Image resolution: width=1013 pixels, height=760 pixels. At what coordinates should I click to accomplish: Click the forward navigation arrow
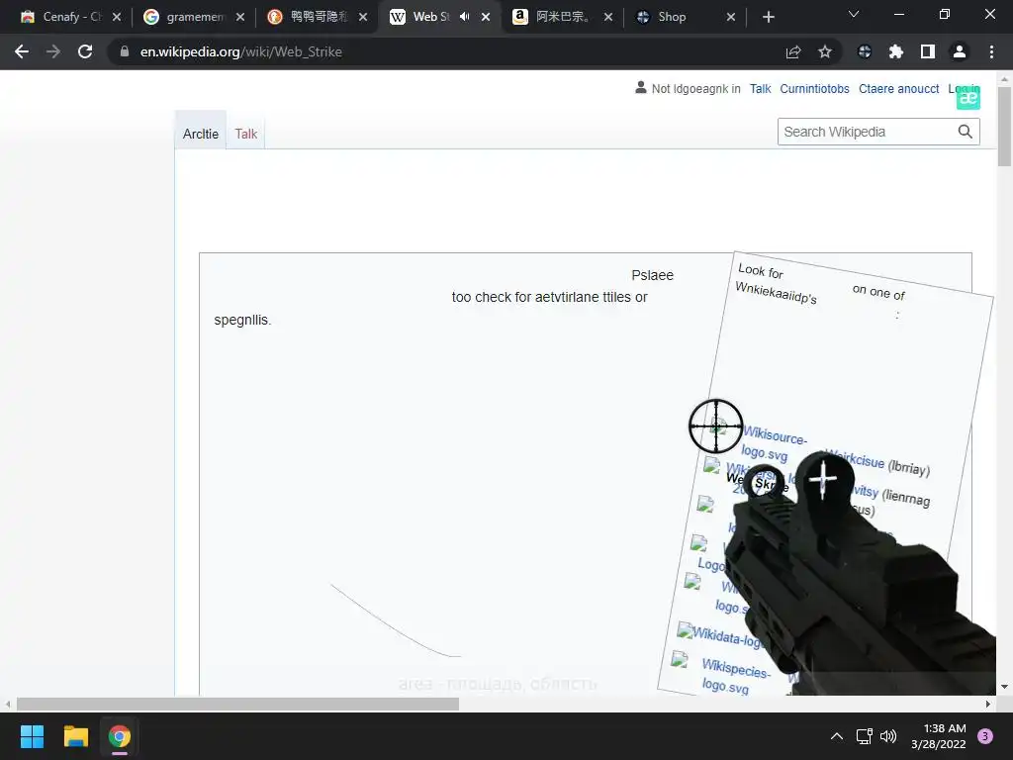[53, 51]
